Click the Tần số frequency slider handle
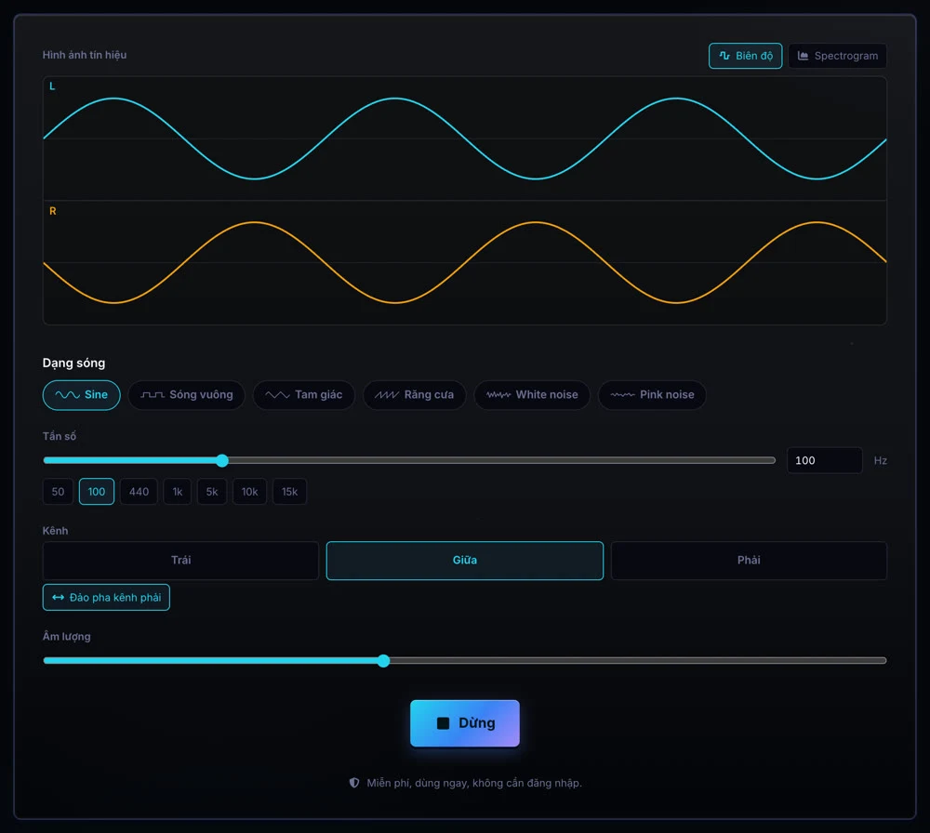This screenshot has height=833, width=930. click(x=222, y=461)
